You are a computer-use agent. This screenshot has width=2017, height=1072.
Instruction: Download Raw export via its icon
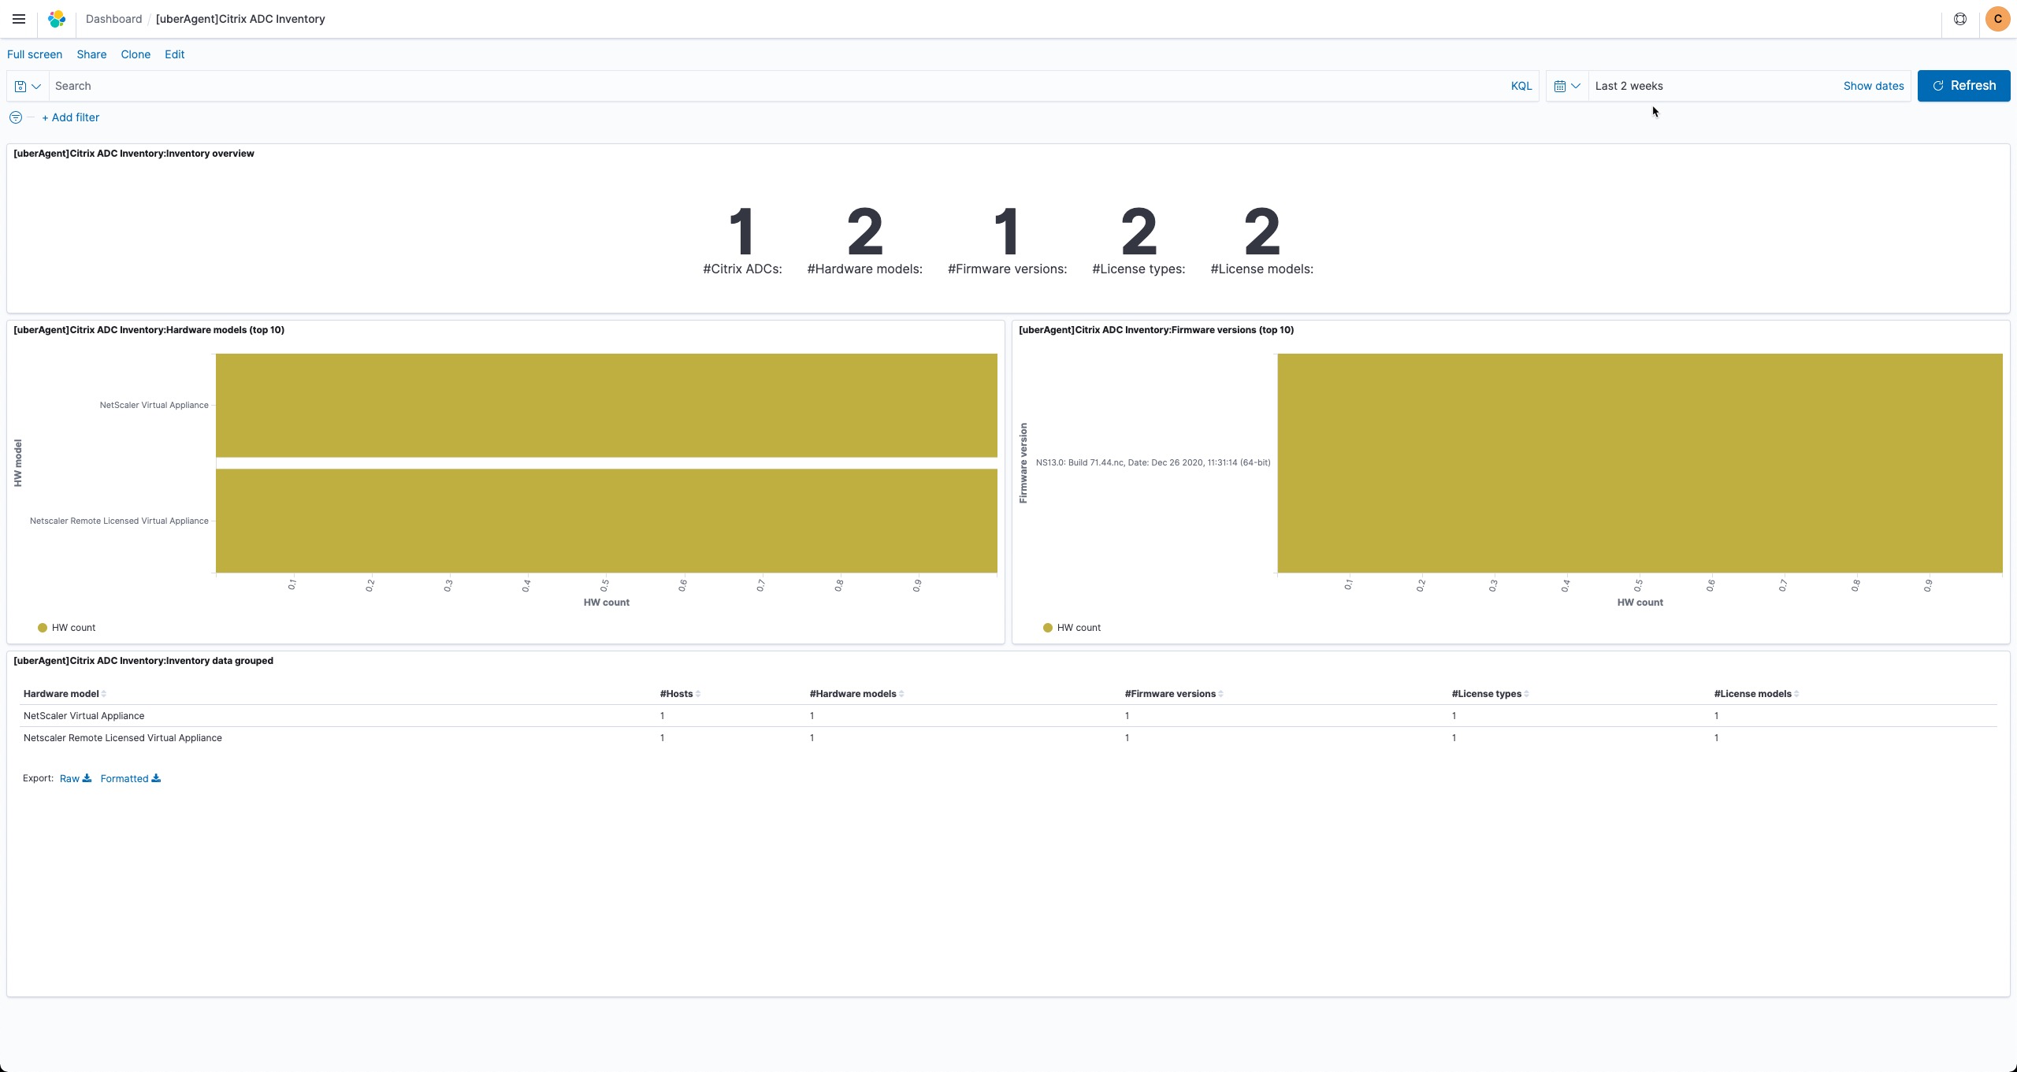(87, 778)
